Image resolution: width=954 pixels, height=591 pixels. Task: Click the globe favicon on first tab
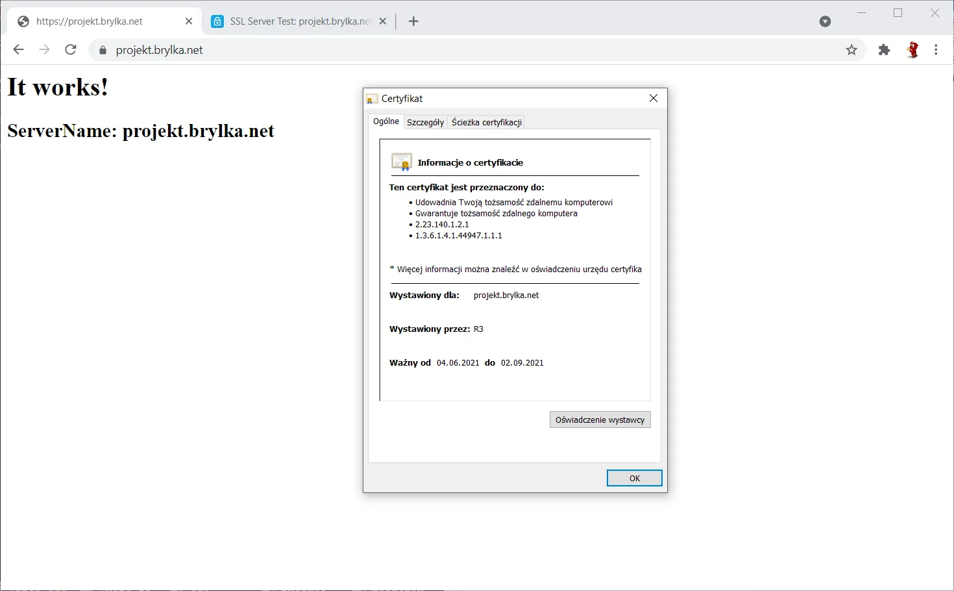(23, 21)
